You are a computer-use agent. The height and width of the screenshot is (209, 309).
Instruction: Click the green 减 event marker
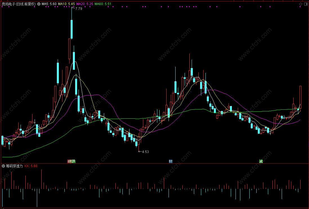261,161
